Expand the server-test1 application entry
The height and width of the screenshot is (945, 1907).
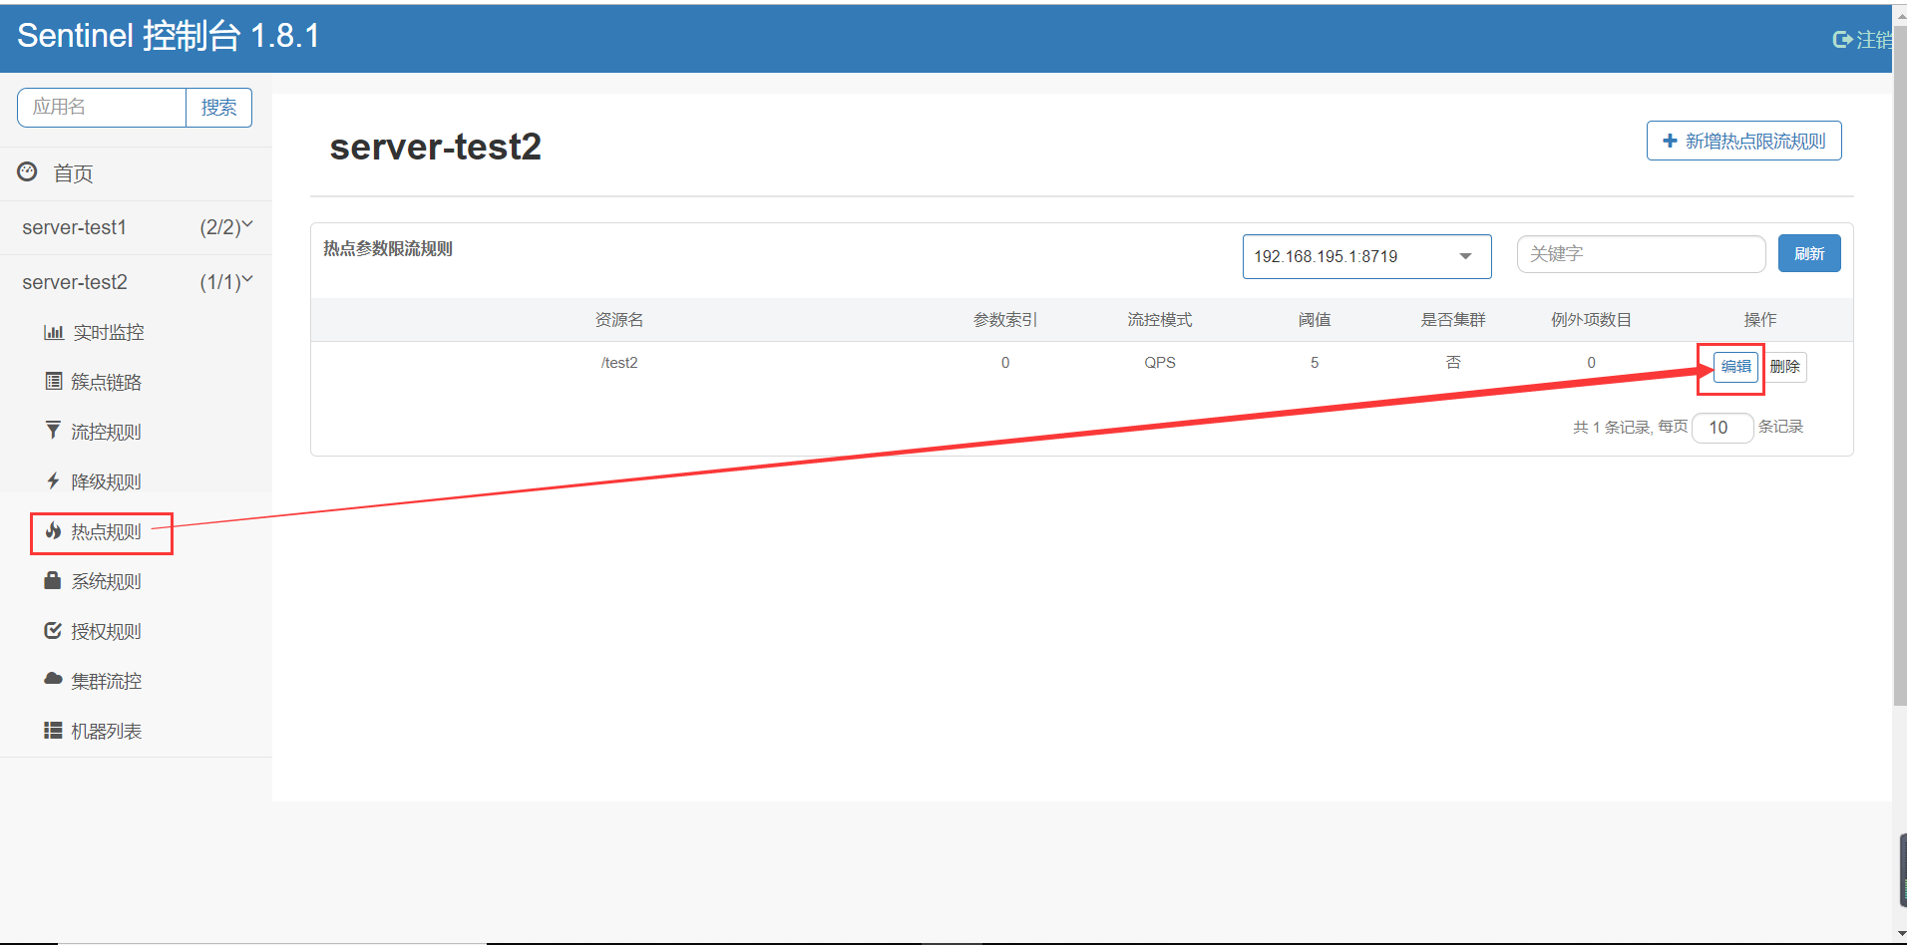pos(137,227)
